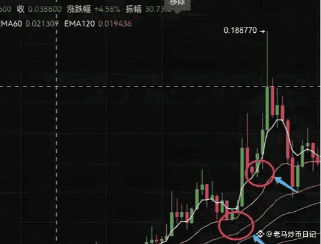
Task: Click the vertical dashed crosshair line
Action: coord(57,122)
